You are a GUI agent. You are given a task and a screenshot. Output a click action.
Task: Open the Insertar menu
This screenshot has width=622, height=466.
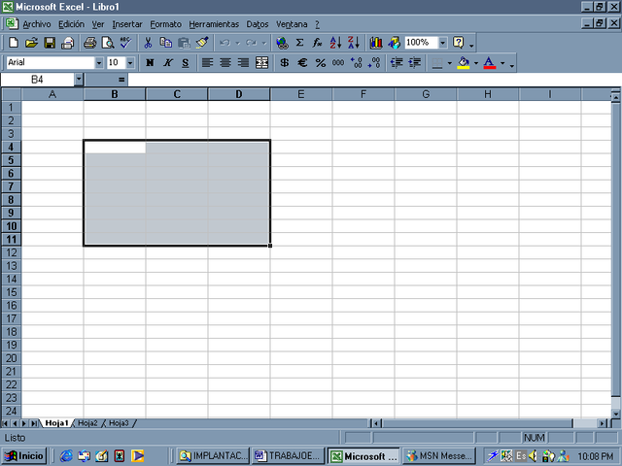127,24
